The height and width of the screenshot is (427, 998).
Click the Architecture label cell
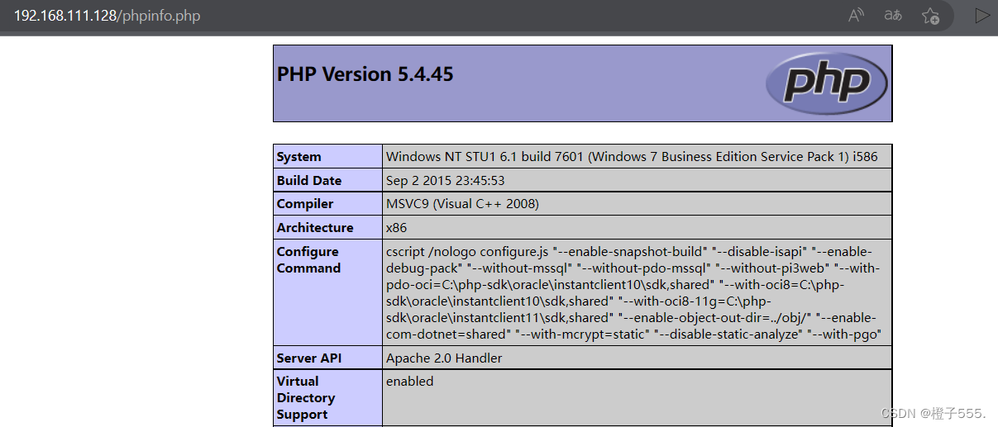327,227
